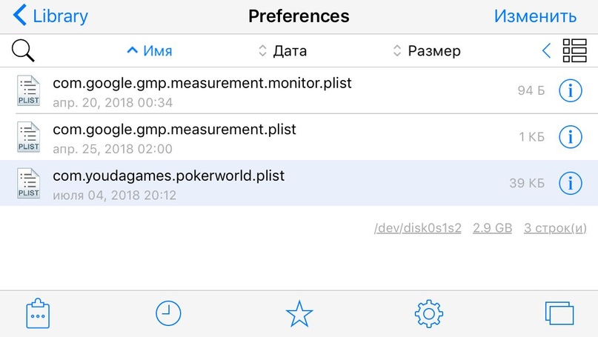Collapse the toolbar with the left chevron

pos(547,50)
